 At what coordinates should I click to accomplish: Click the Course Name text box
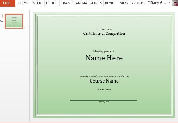click(104, 81)
